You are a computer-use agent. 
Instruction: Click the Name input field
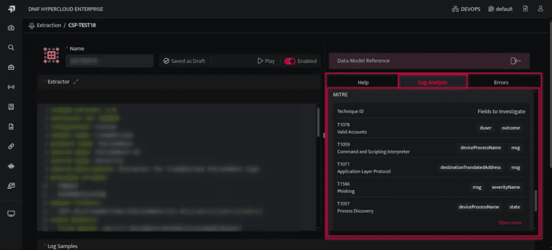click(109, 61)
